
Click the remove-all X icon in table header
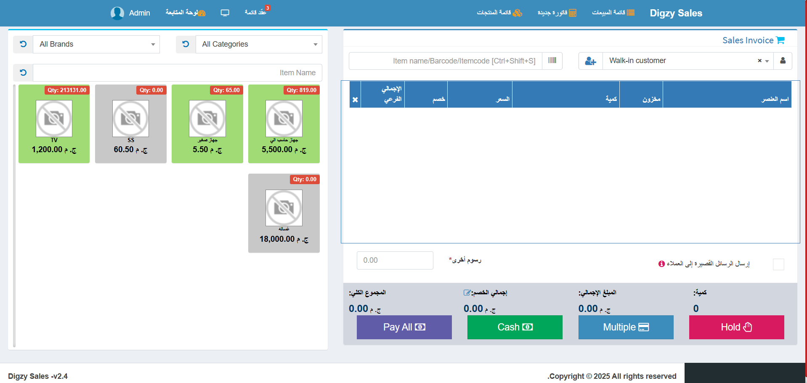pos(355,100)
